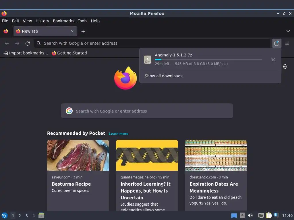Open the Getting Started bookmark
Screen dimensions: 294x220
point(69,53)
